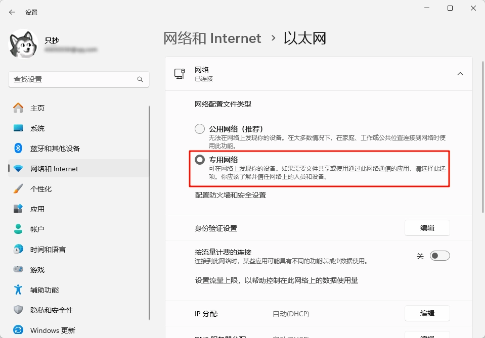Viewport: 485px width, 338px height.
Task: Click 编辑 next to 身份验证设置
Action: (x=427, y=228)
